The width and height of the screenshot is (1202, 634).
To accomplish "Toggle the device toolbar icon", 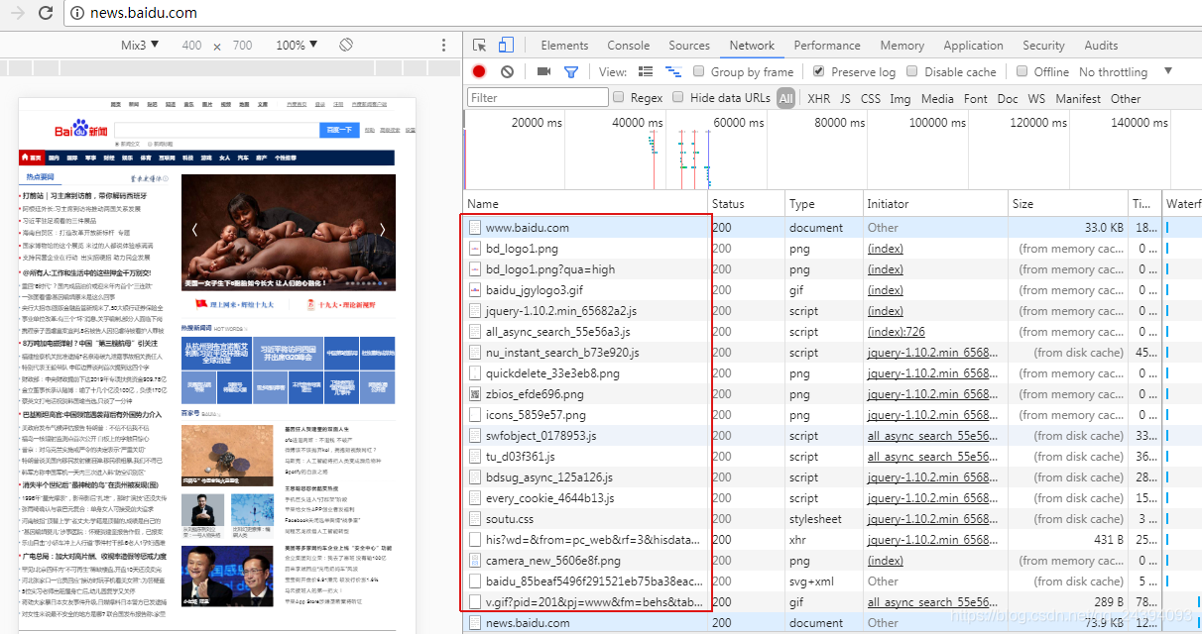I will point(506,46).
